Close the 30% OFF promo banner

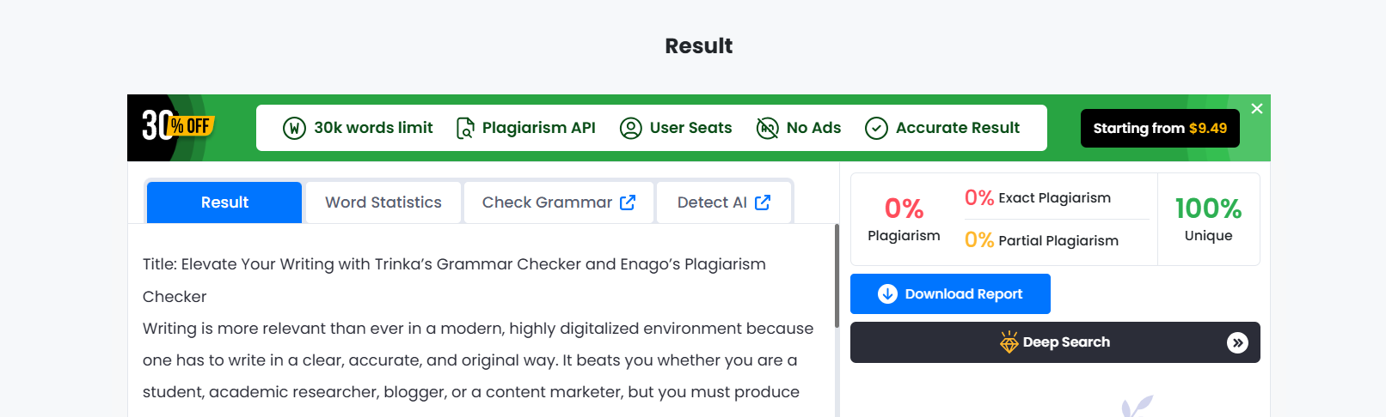pos(1257,109)
